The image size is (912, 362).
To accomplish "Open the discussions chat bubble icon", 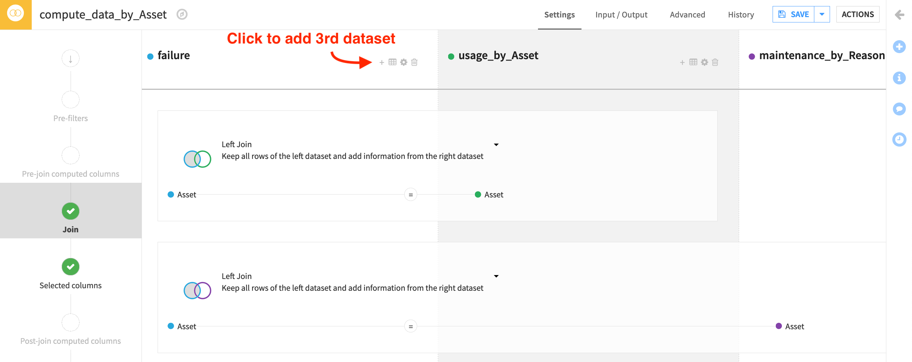I will coord(900,109).
